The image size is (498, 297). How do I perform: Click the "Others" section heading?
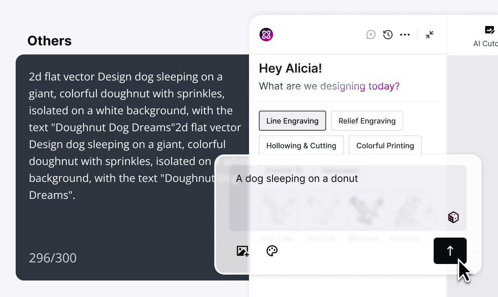point(49,41)
